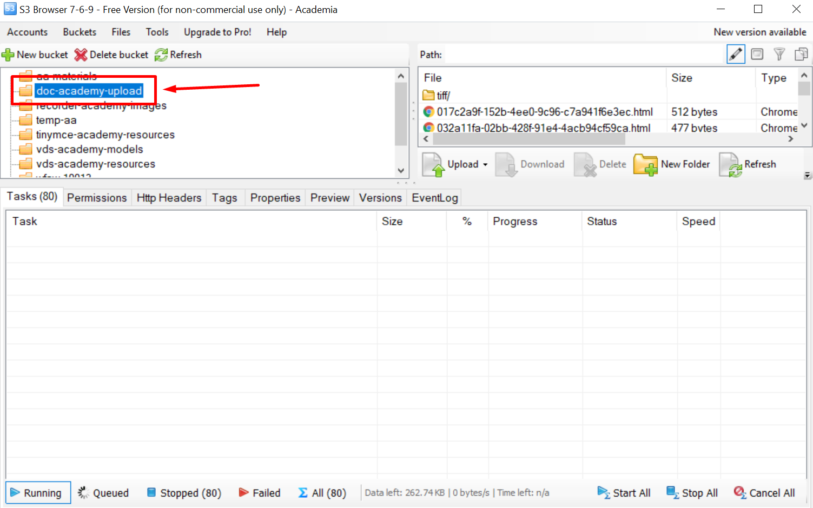Screen dimensions: 813x508
Task: Select the temp-aa bucket
Action: tap(56, 120)
